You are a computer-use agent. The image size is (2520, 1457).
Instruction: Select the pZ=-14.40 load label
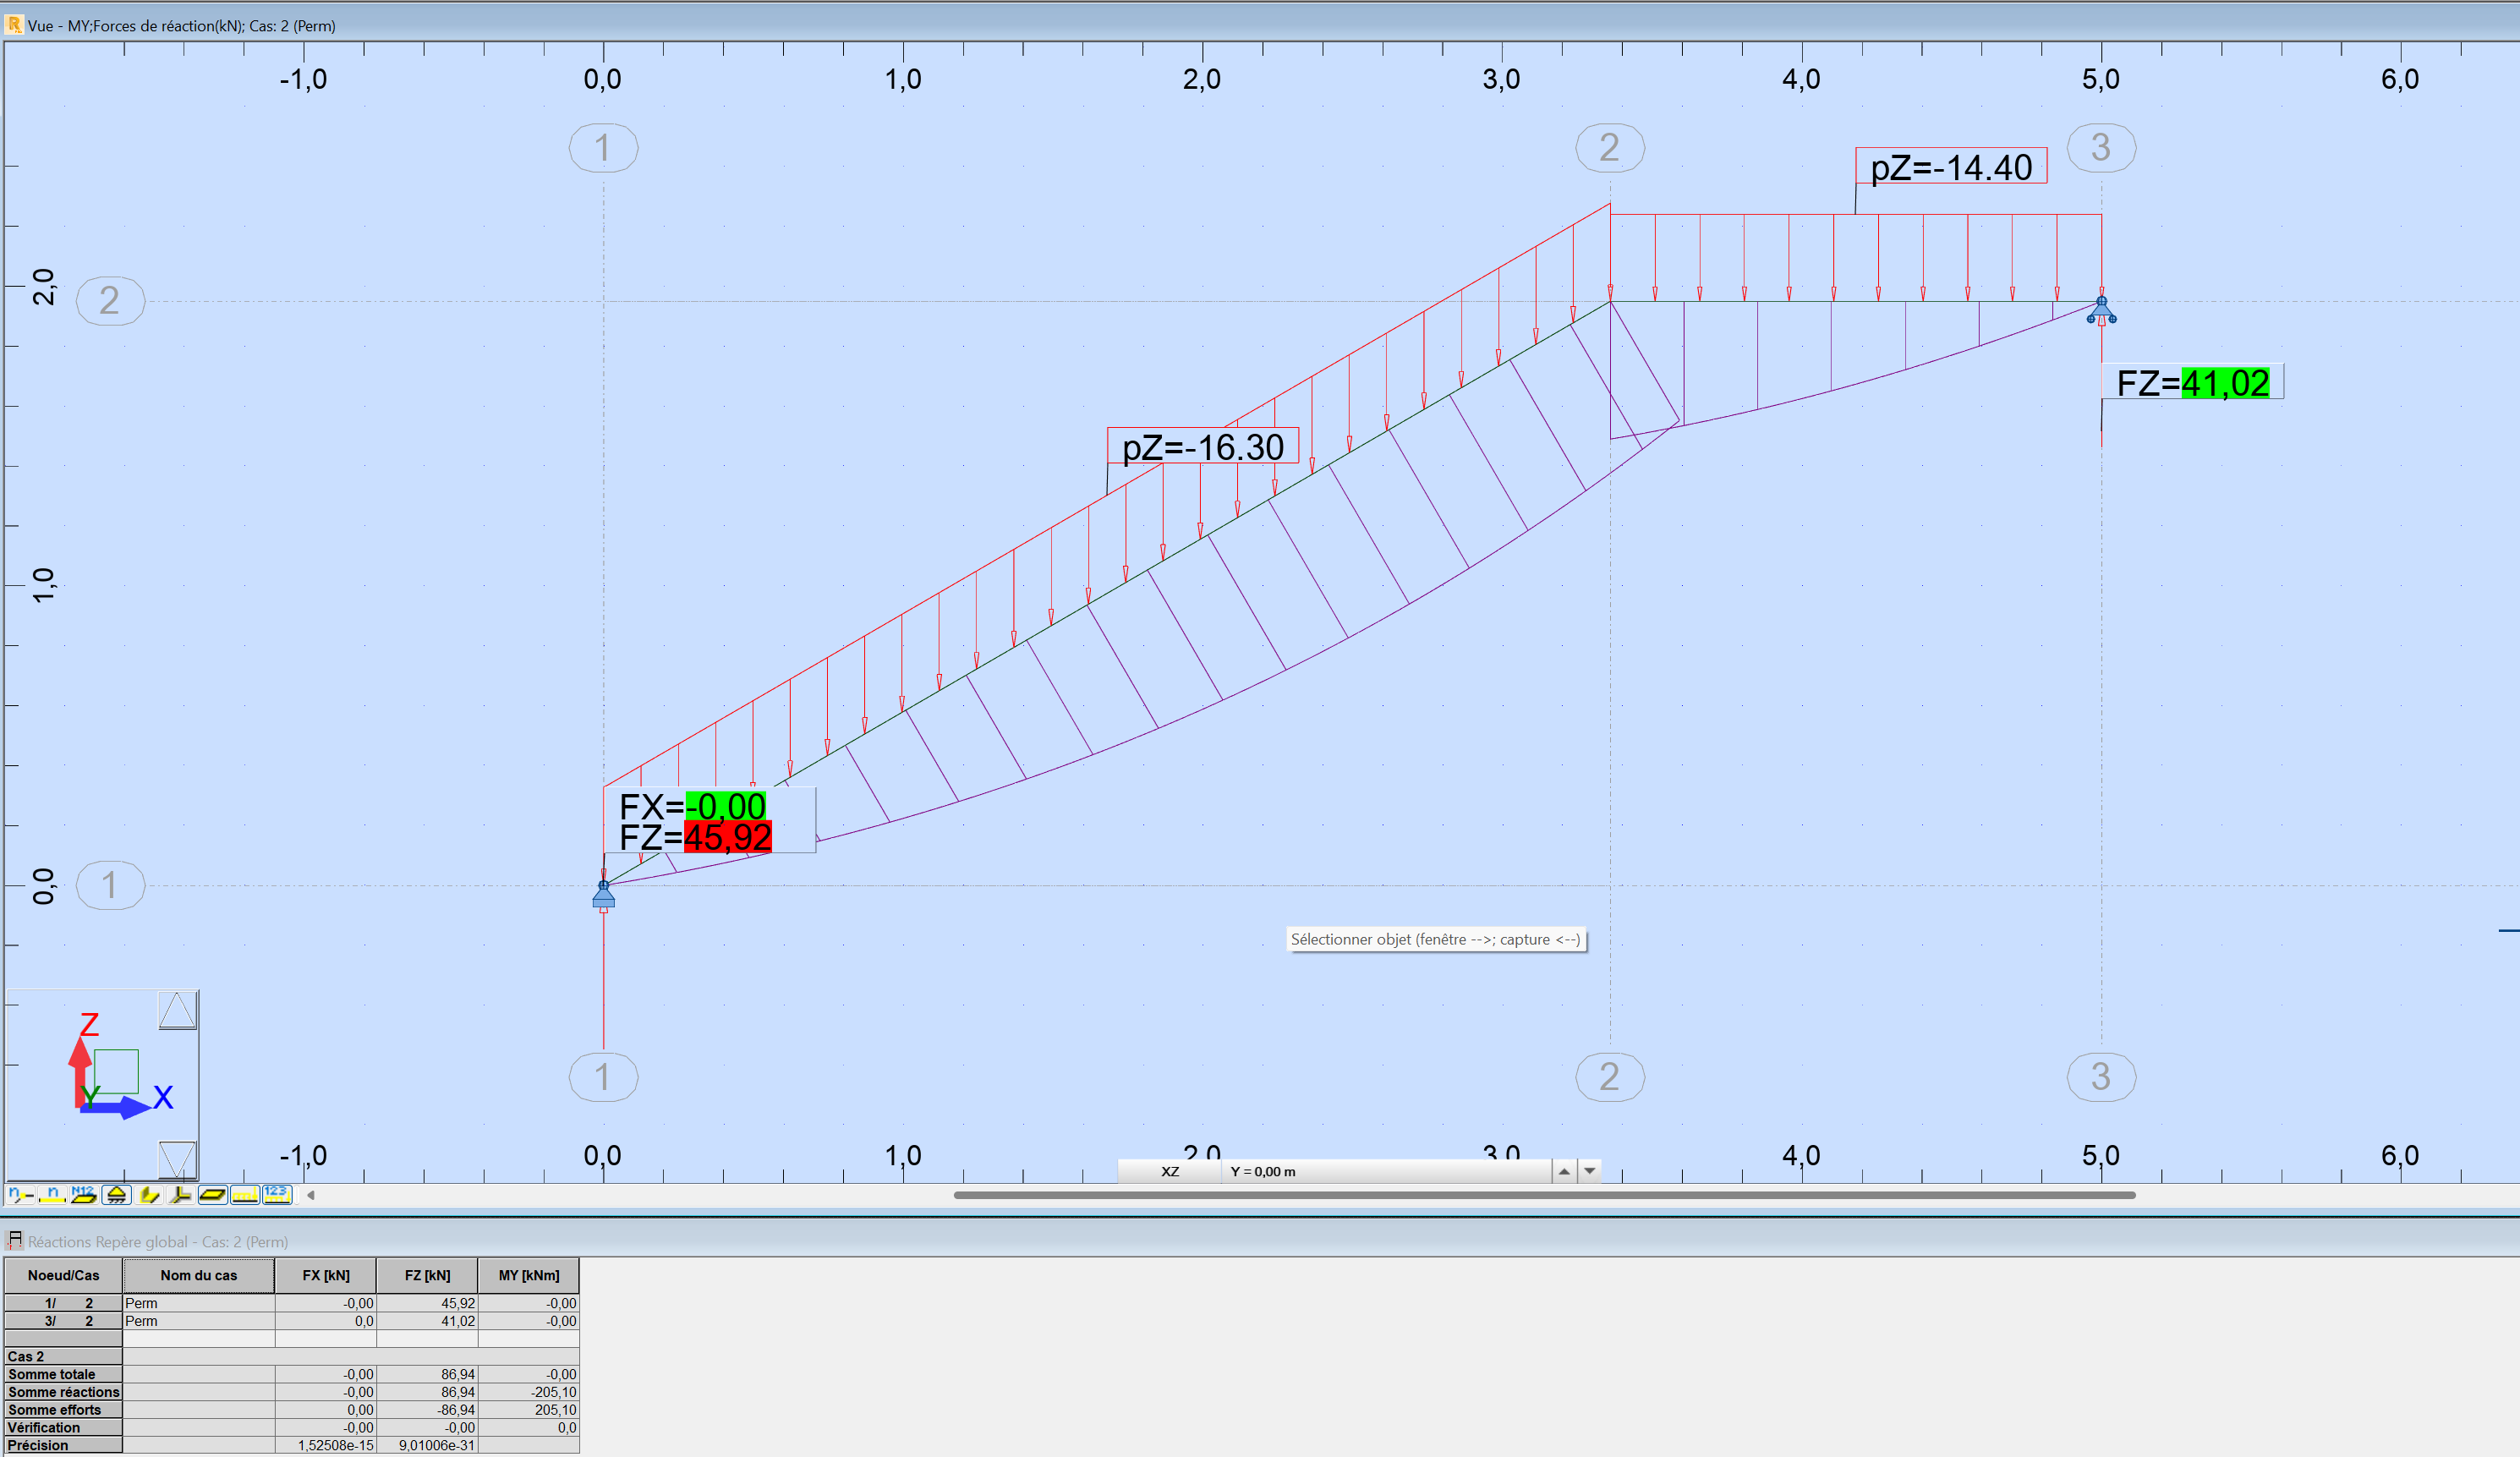click(x=1951, y=167)
